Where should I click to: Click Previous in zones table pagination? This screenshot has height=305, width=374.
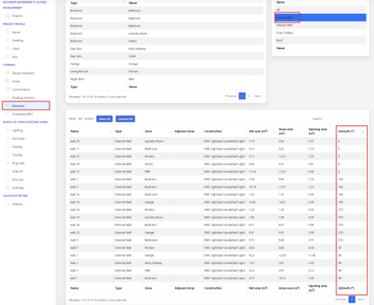click(x=231, y=96)
